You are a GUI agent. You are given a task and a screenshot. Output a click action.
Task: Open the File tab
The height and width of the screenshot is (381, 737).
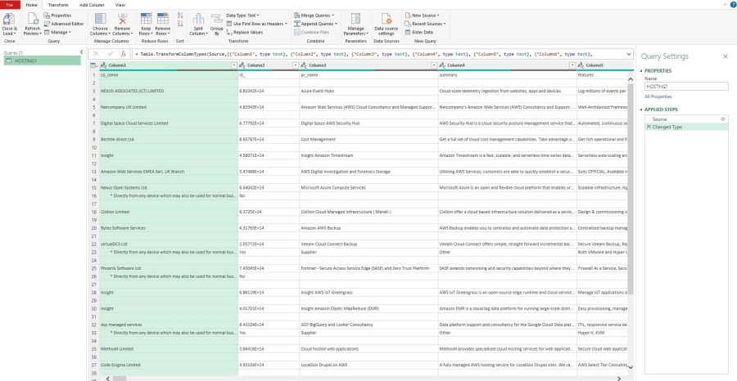(x=9, y=5)
